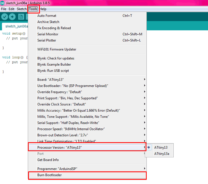Click Get Board Info

pos(87,160)
